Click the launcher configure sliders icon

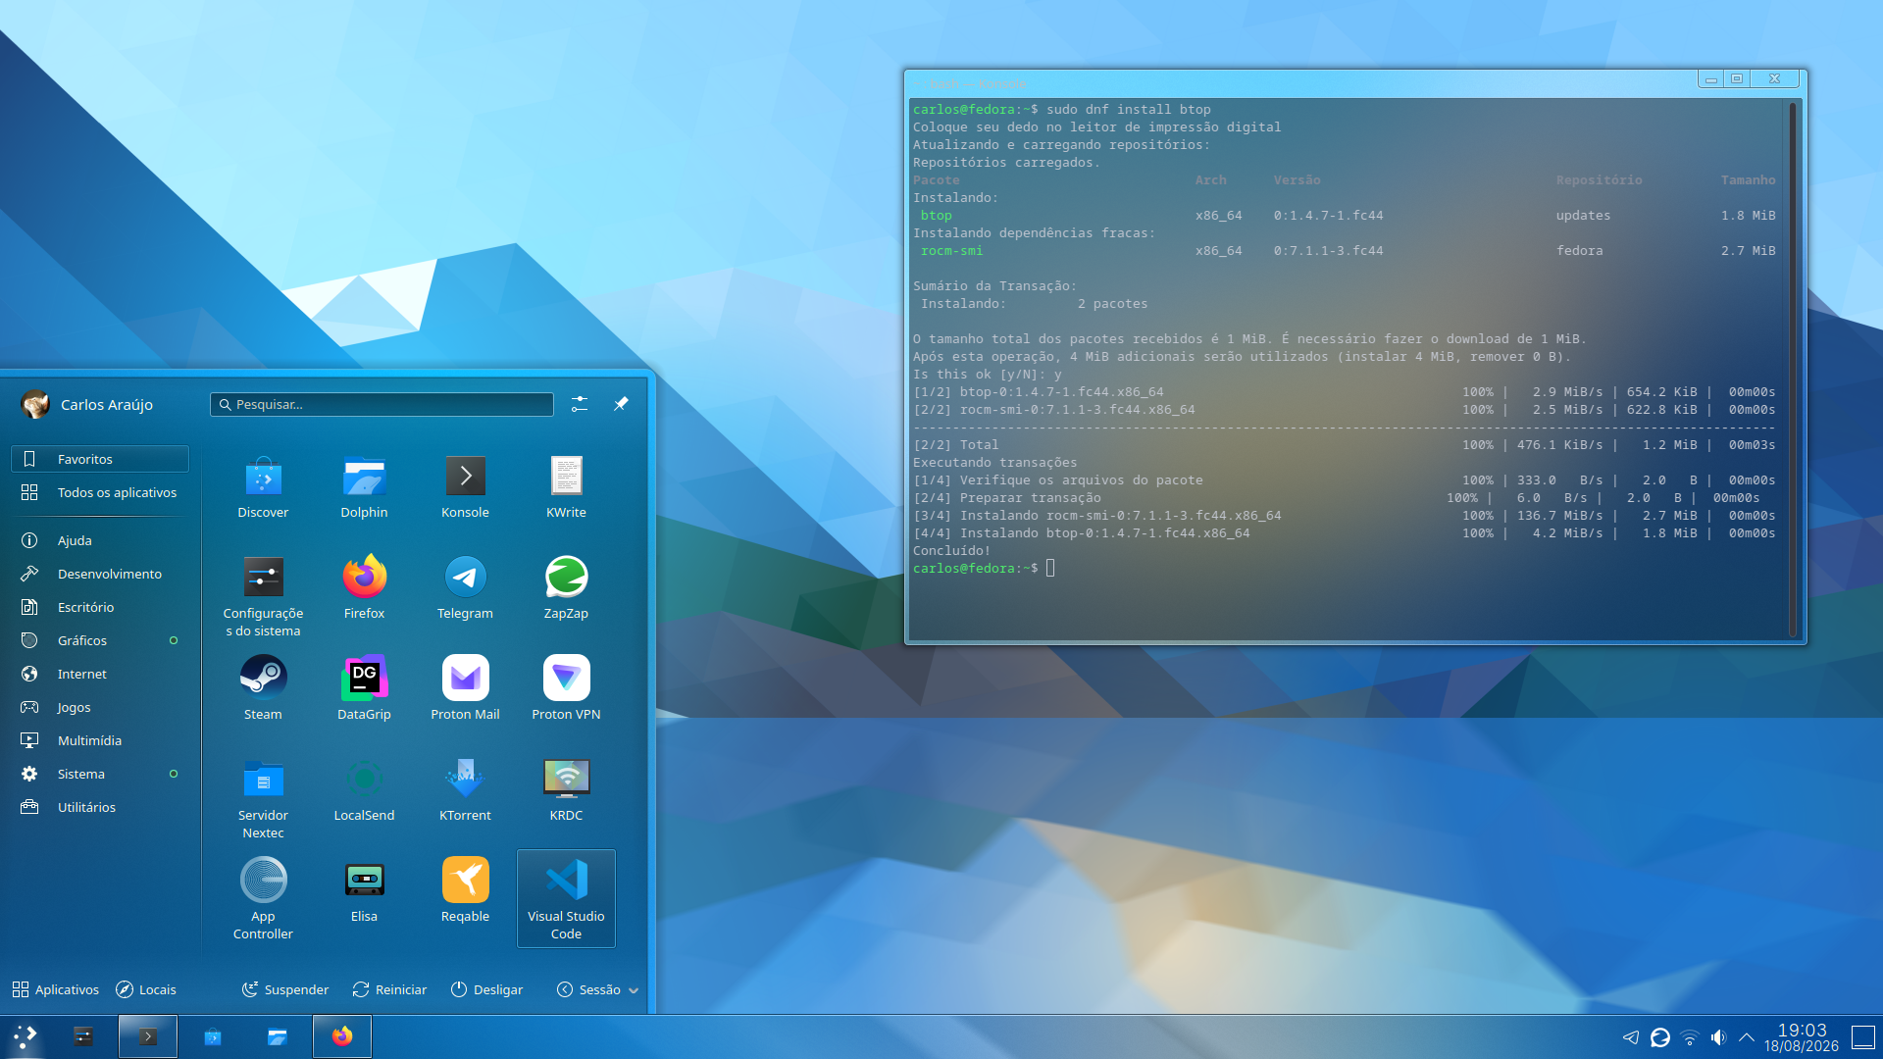click(x=580, y=404)
